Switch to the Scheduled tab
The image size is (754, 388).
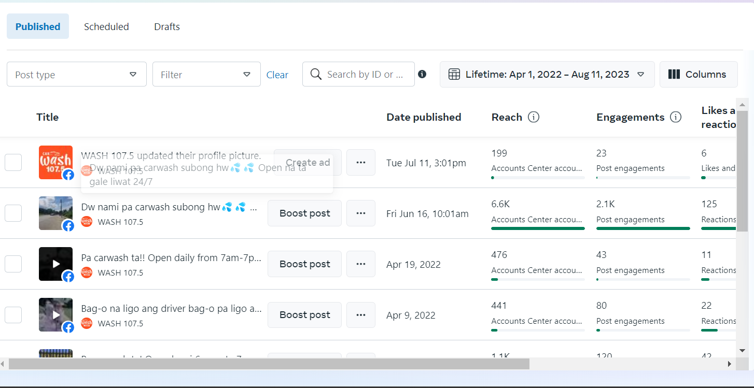106,26
